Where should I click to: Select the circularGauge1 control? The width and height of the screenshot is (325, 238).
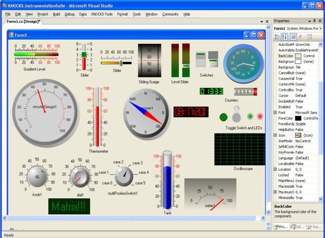point(44,112)
